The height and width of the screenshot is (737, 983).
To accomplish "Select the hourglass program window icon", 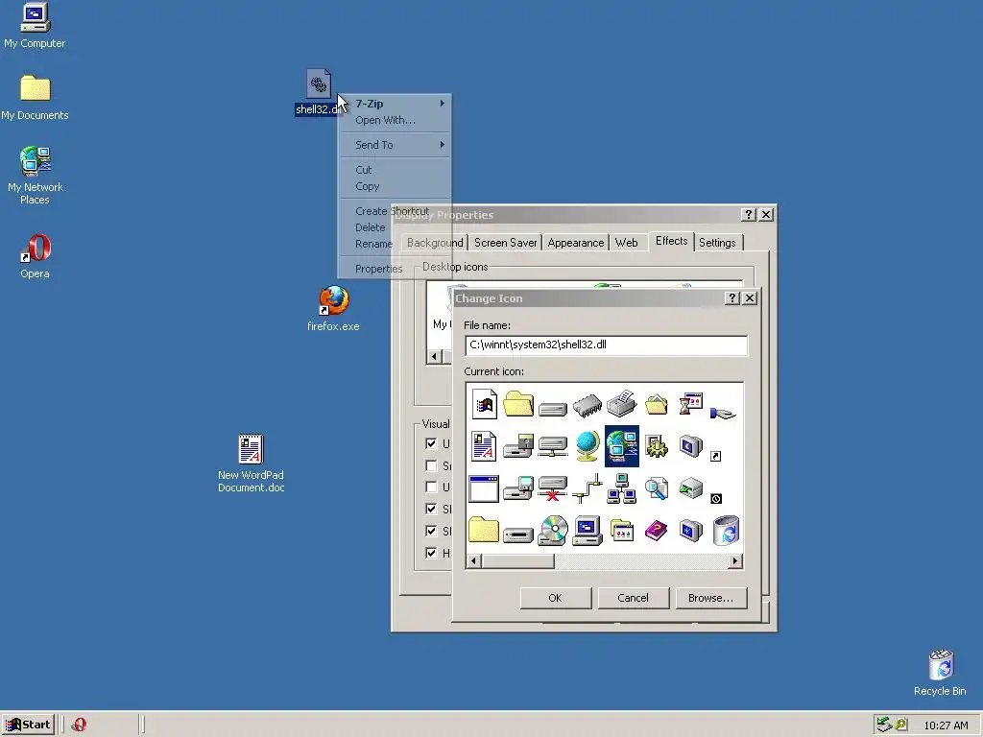I will (691, 404).
